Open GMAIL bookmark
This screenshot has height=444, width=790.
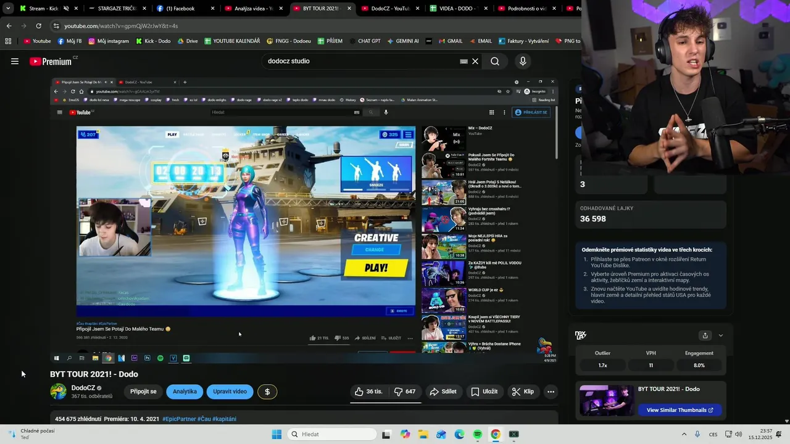tap(449, 41)
